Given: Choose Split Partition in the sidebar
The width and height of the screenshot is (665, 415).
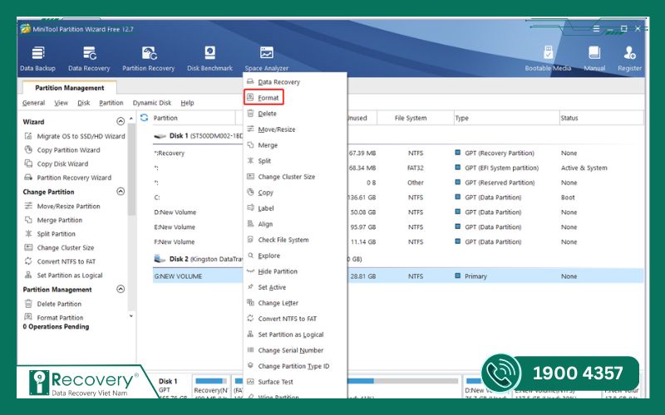Looking at the screenshot, I should pos(51,234).
